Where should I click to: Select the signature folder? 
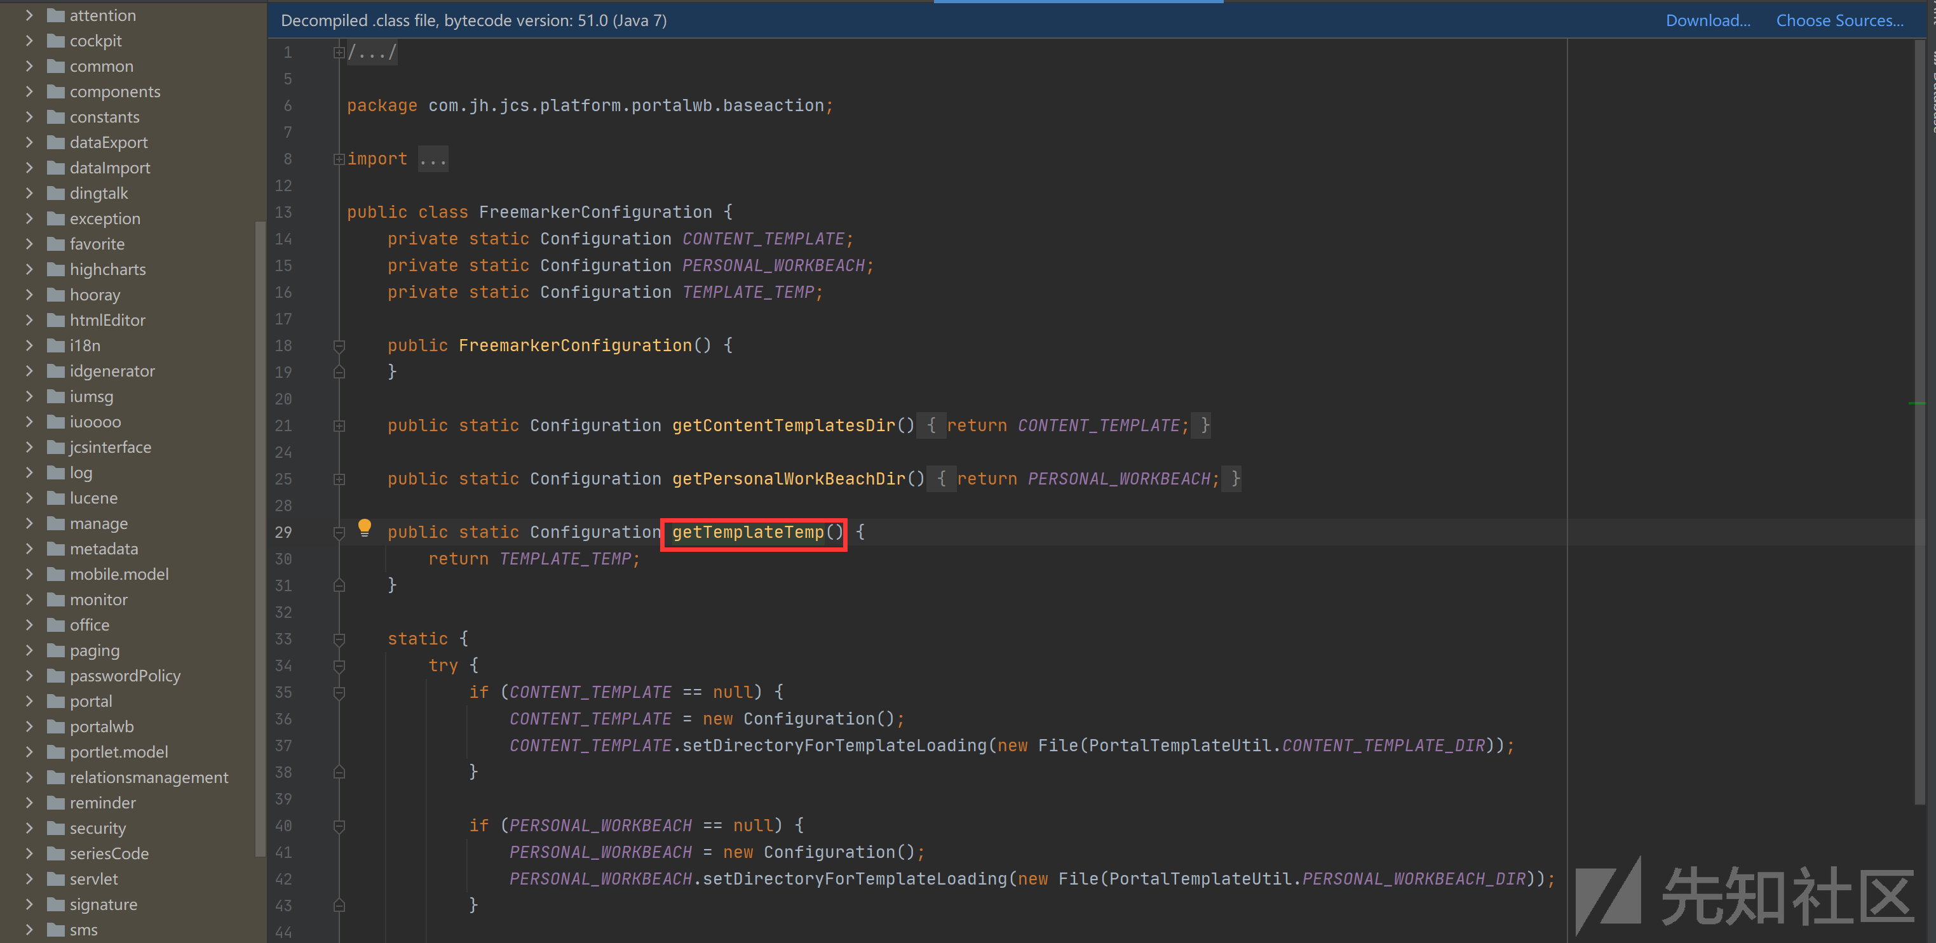pos(104,904)
